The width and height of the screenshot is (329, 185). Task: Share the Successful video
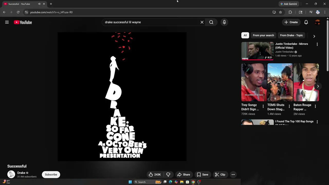[x=184, y=174]
